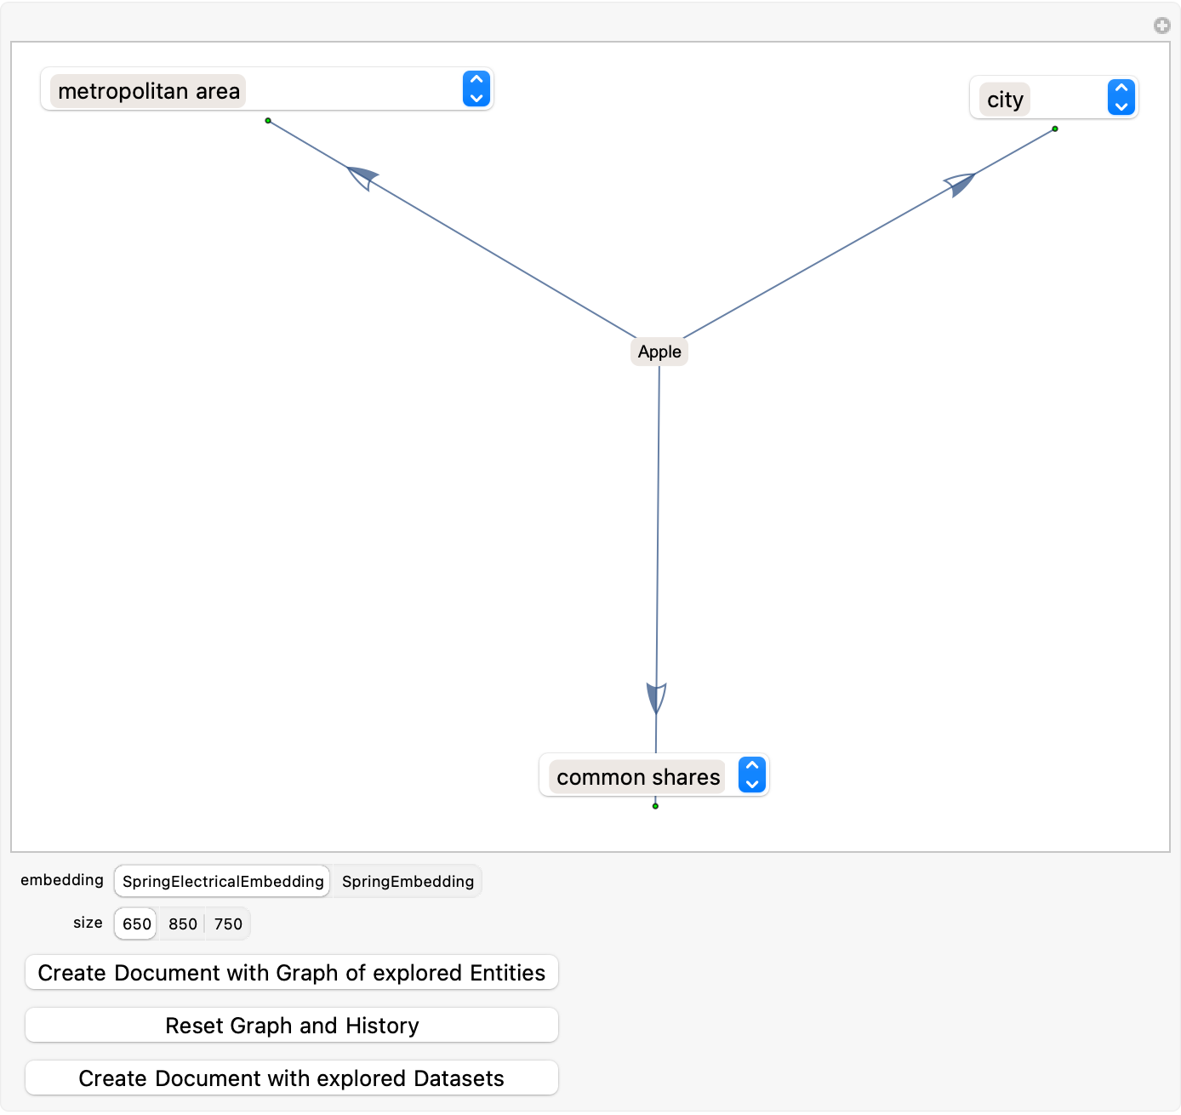Click arrowhead on edge toward metropolitan area

pyautogui.click(x=363, y=177)
